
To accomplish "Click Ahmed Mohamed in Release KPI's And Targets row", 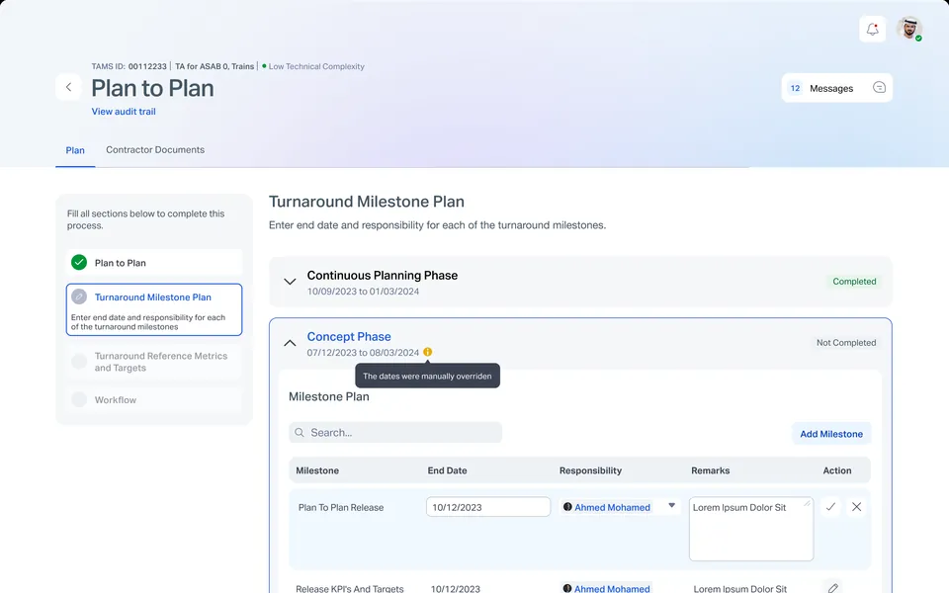I will [x=606, y=588].
